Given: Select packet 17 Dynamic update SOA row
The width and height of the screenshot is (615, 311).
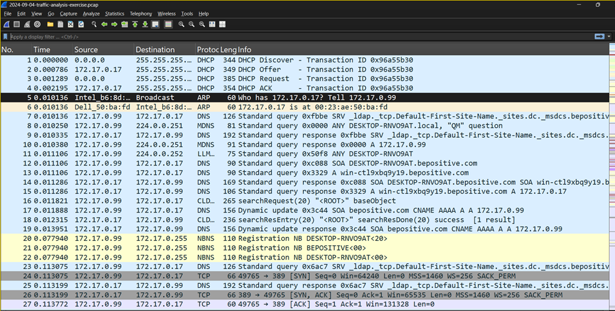Looking at the screenshot, I should pos(305,210).
